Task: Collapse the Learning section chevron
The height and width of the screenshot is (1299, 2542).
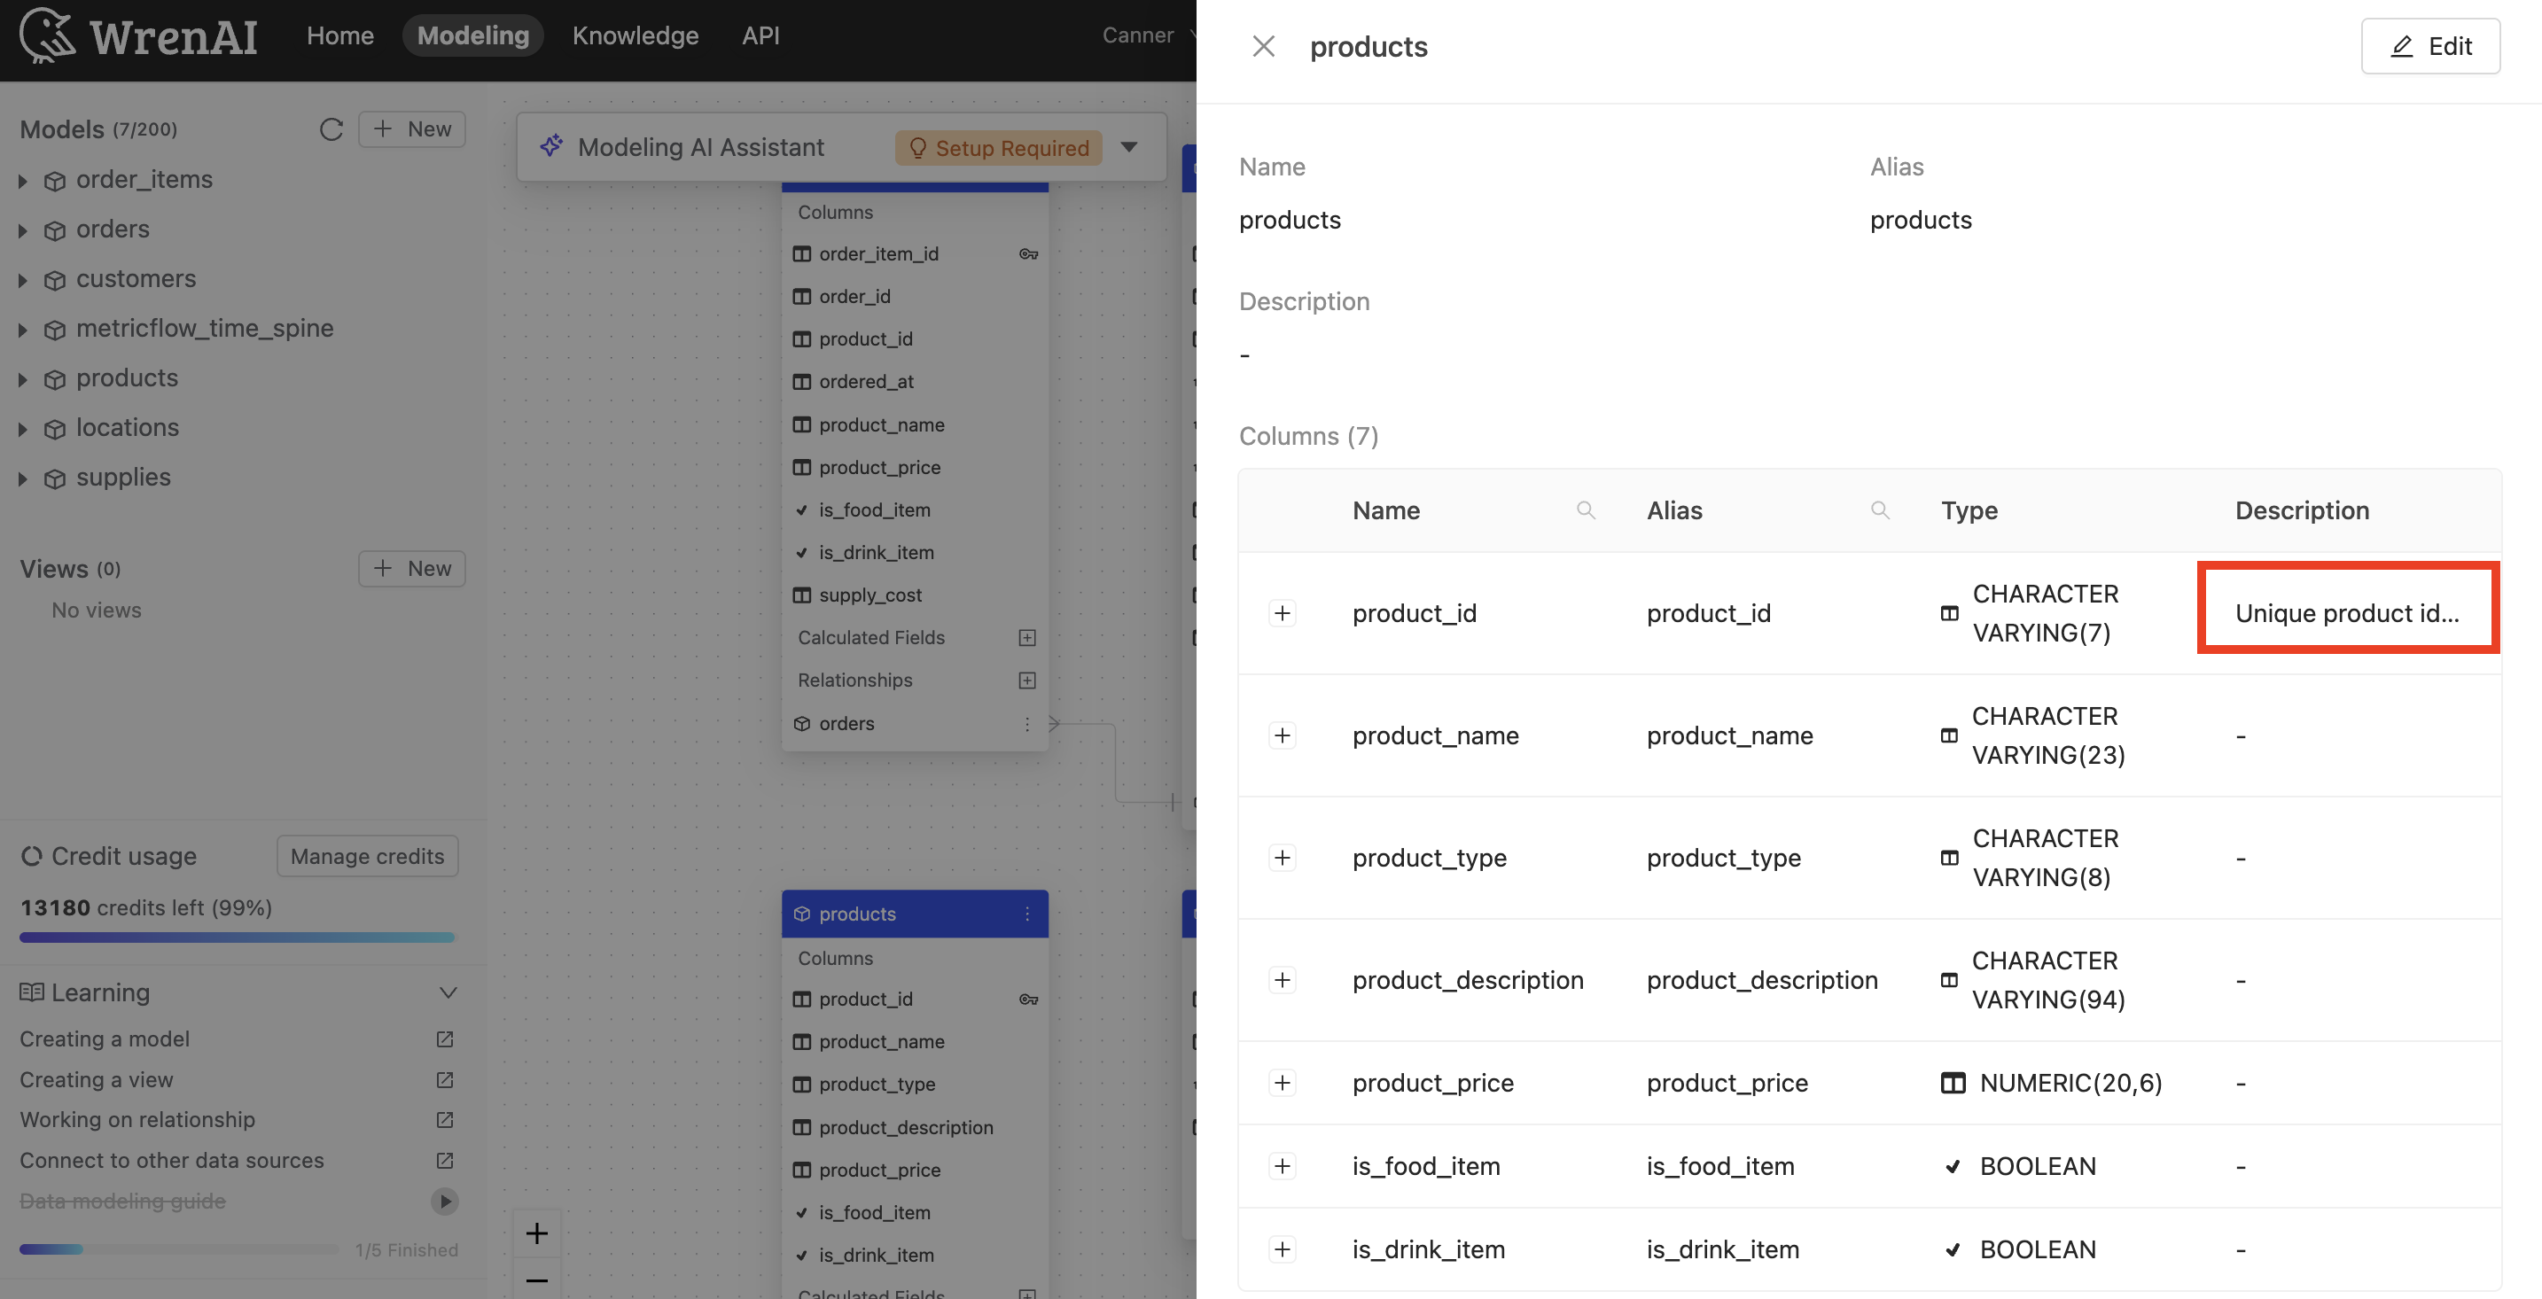Action: (448, 992)
